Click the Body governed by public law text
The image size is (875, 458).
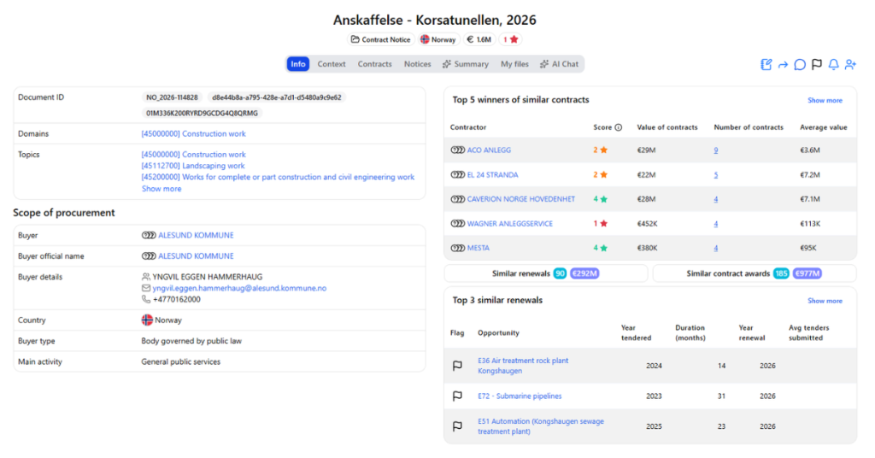click(191, 341)
